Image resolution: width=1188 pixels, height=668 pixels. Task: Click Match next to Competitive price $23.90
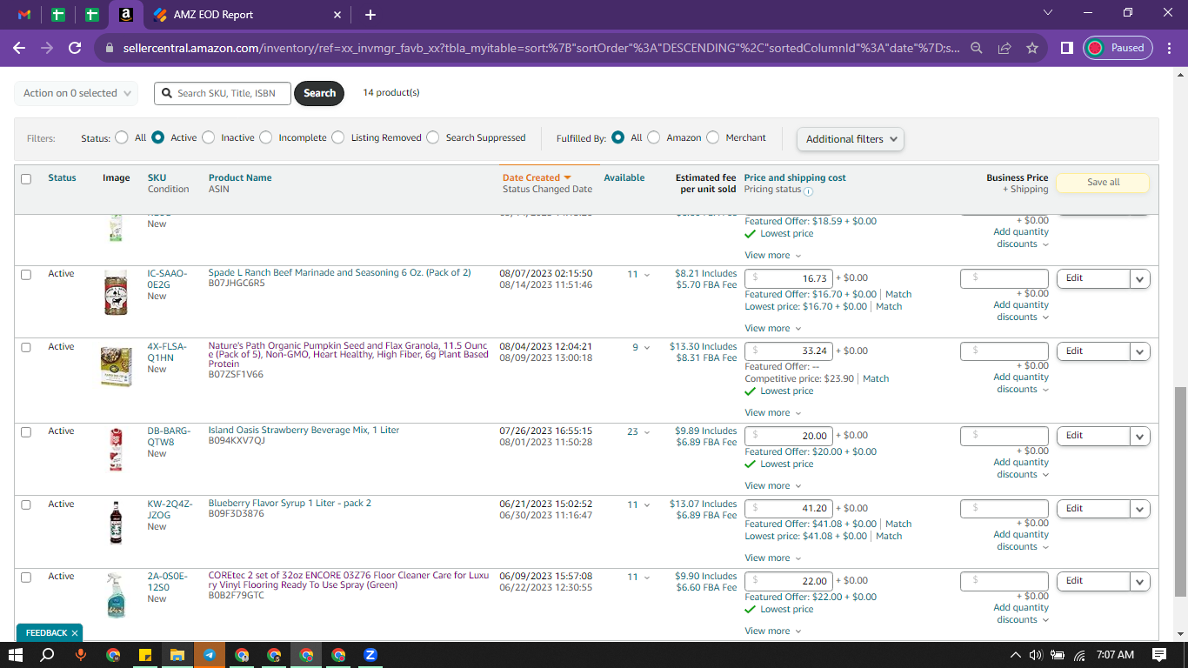[876, 379]
